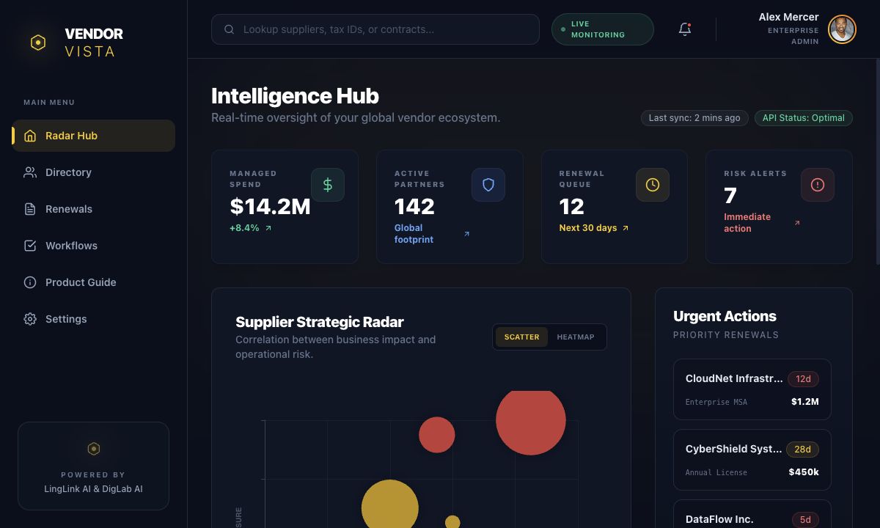The width and height of the screenshot is (880, 528).
Task: Click Alex Mercer user name
Action: 788,17
